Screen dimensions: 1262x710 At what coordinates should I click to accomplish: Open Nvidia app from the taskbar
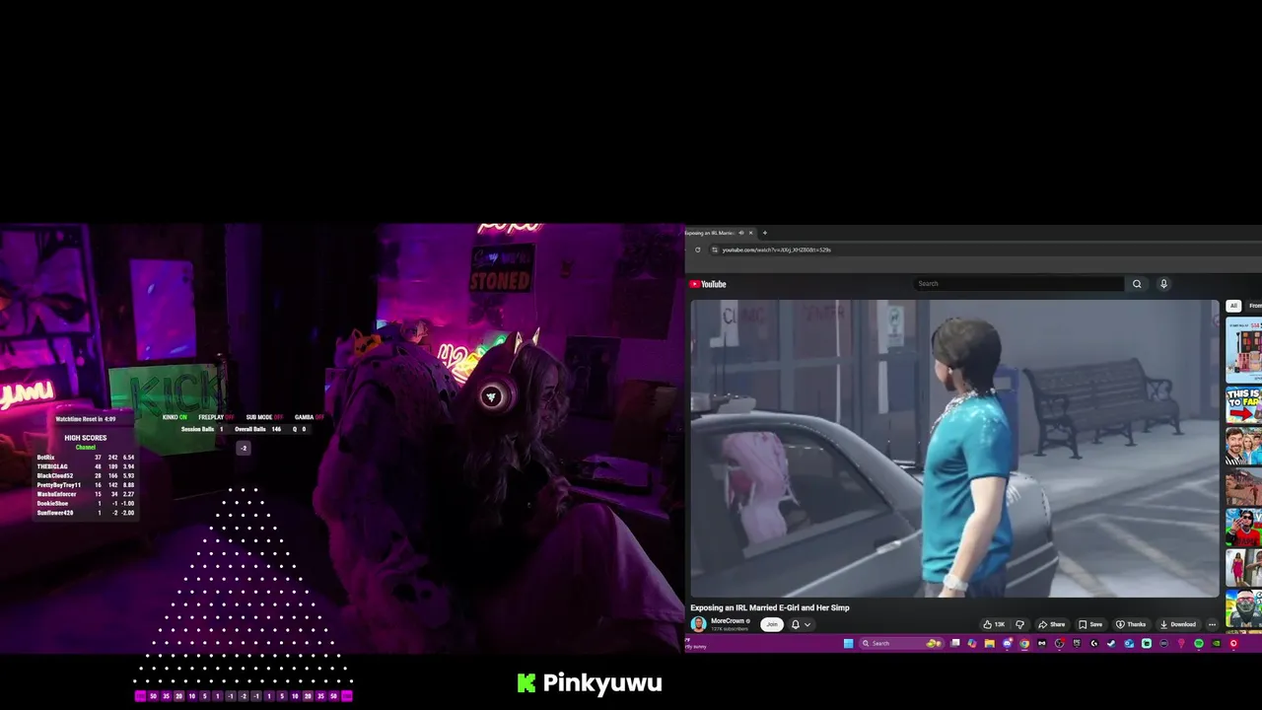coord(1216,643)
